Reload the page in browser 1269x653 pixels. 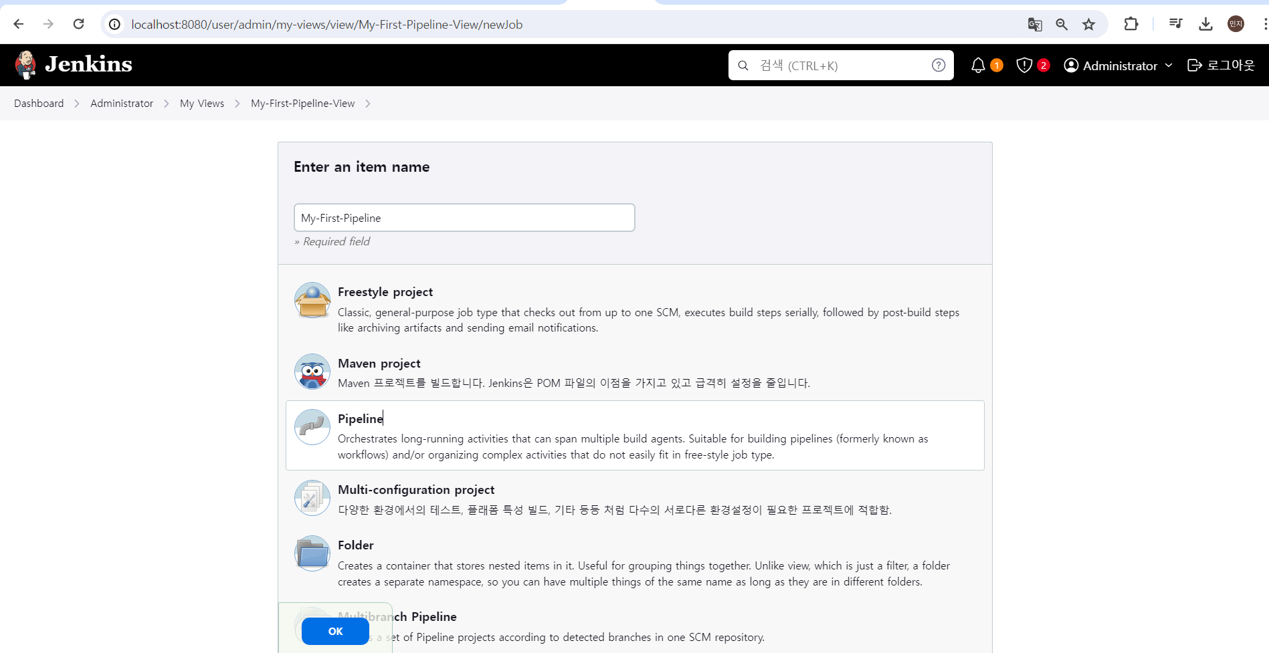point(78,24)
